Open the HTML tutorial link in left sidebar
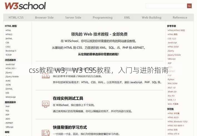Viewport: 197px width, 136px height. click(8, 30)
